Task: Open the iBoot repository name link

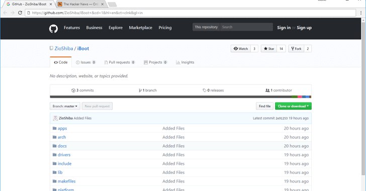Action: [x=83, y=49]
